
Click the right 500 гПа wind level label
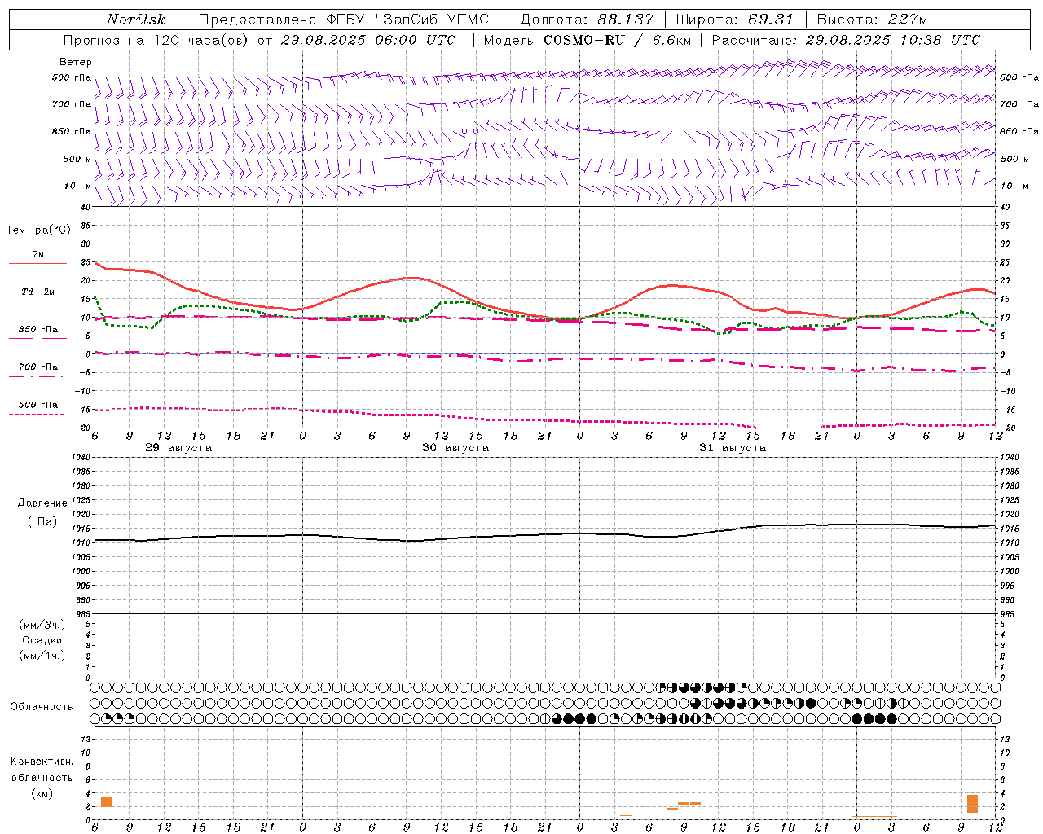[1019, 77]
